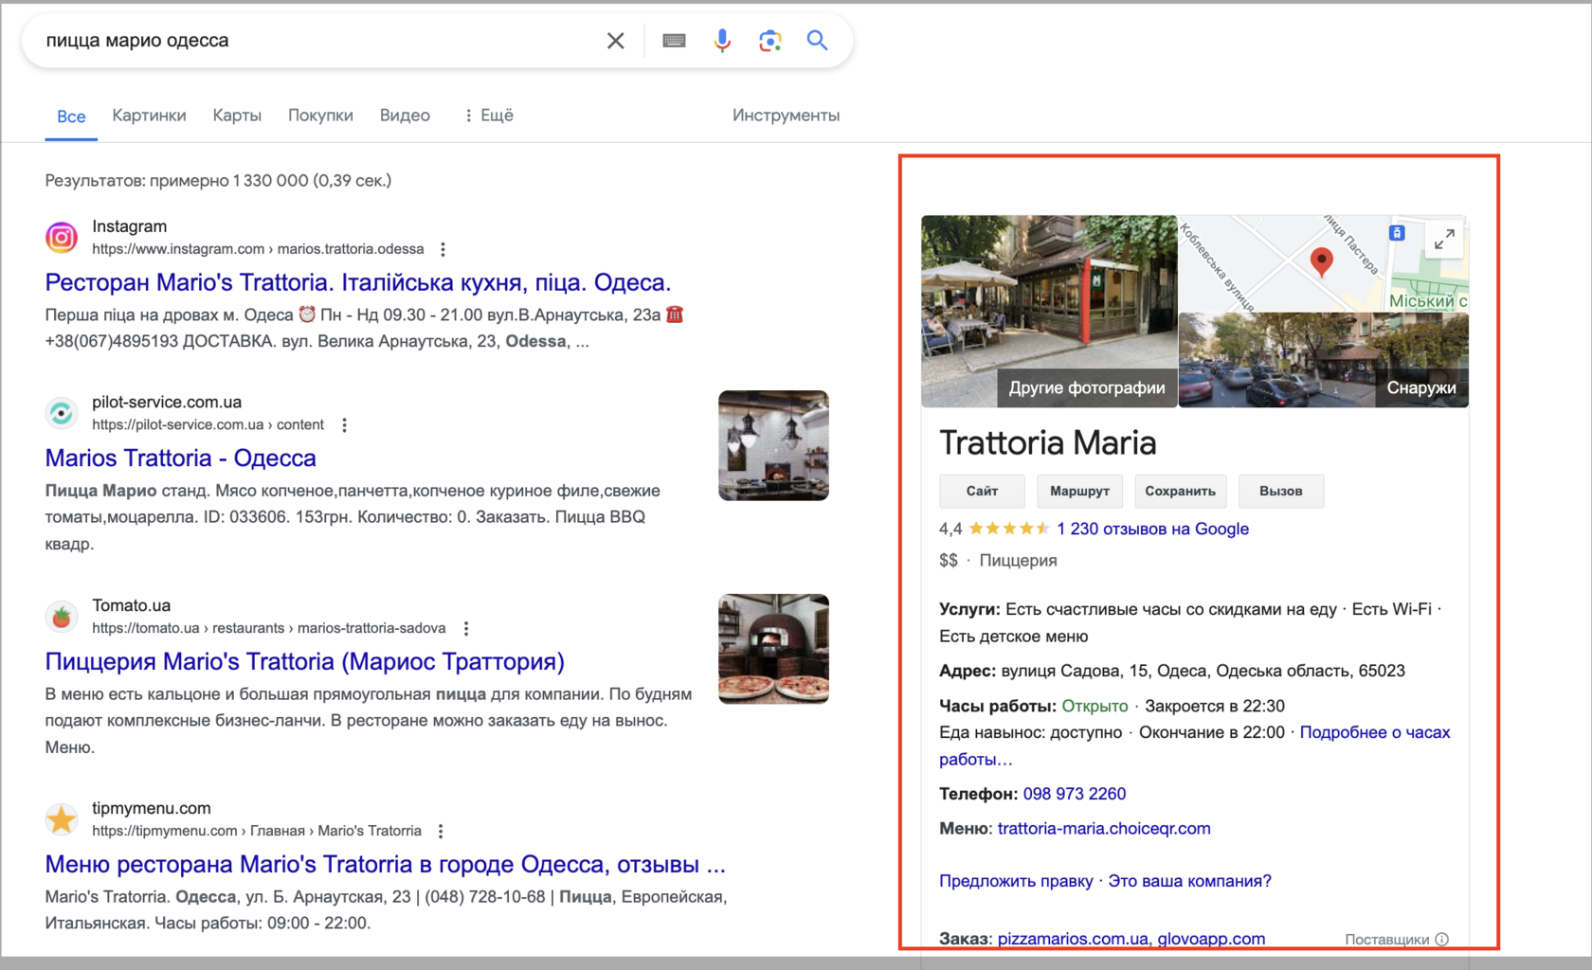Expand the map with the arrows icon
Image resolution: width=1592 pixels, height=970 pixels.
[x=1444, y=240]
